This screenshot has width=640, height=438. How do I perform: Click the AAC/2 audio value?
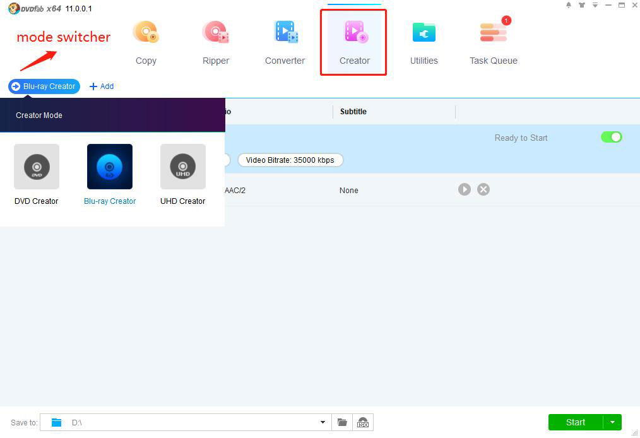235,190
